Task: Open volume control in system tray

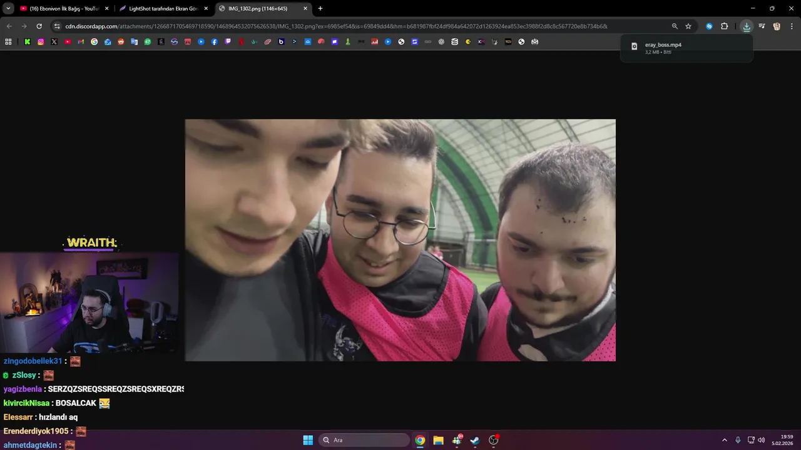Action: click(761, 440)
